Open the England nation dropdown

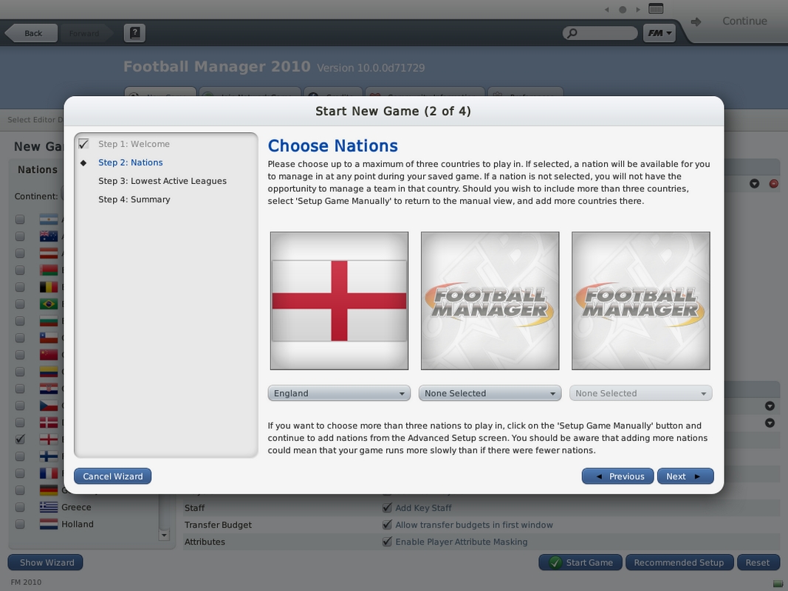[x=339, y=394]
